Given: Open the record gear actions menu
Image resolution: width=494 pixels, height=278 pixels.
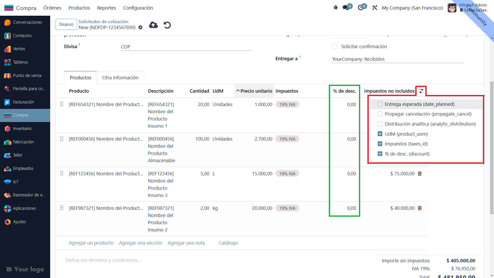Looking at the screenshot, I should tap(140, 28).
